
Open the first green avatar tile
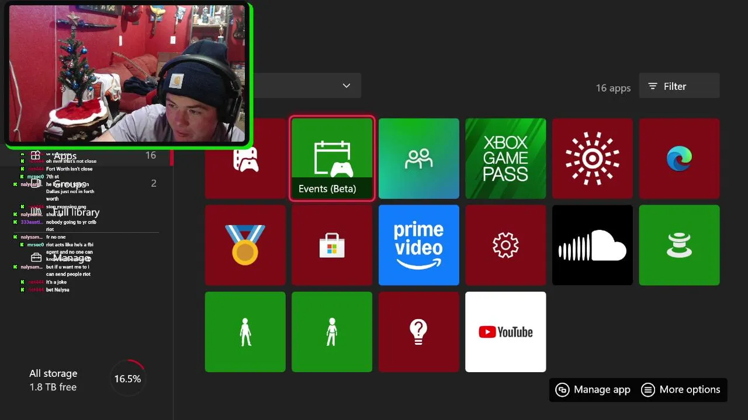click(245, 332)
